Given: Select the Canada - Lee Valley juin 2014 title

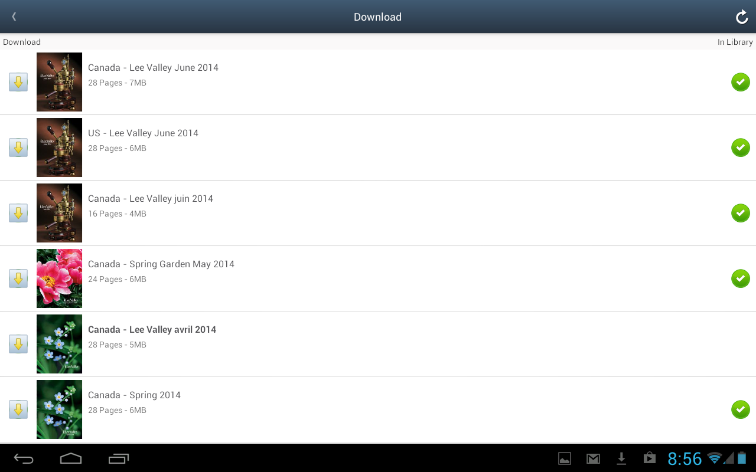Looking at the screenshot, I should point(151,199).
